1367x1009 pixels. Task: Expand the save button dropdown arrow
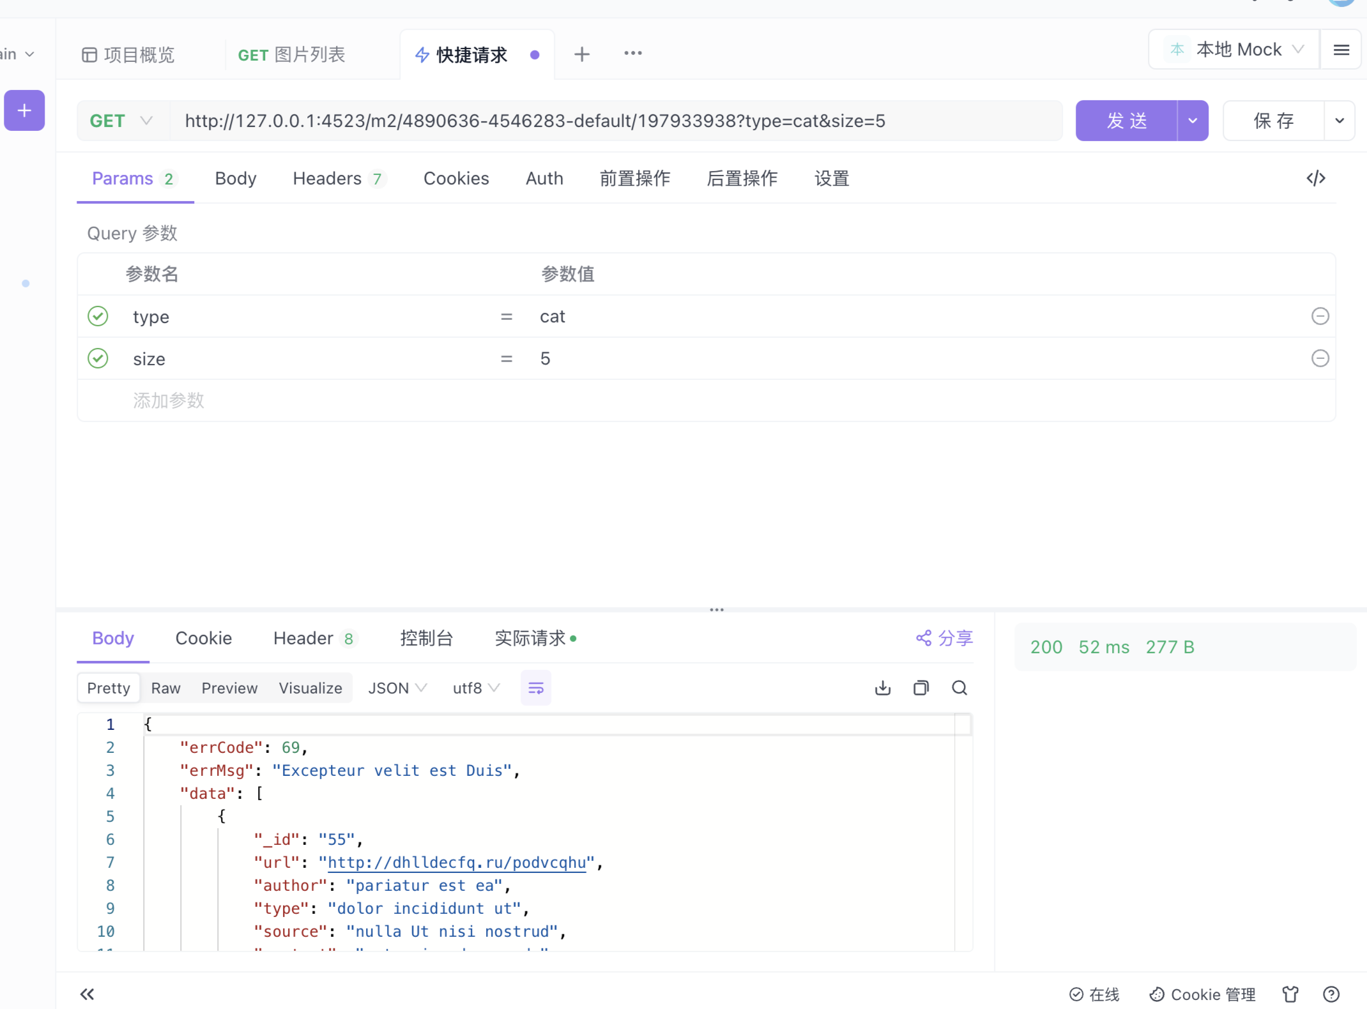click(1340, 121)
